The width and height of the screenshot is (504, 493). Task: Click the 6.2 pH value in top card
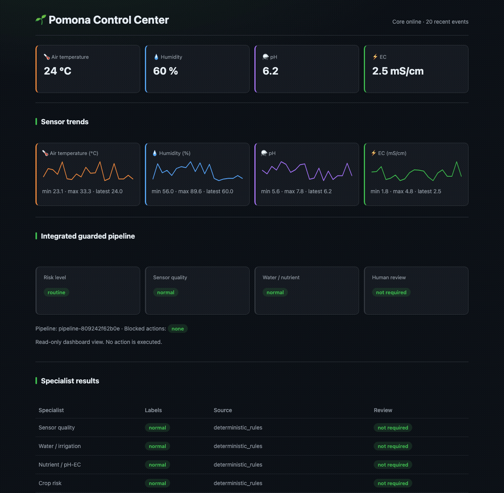pyautogui.click(x=270, y=71)
